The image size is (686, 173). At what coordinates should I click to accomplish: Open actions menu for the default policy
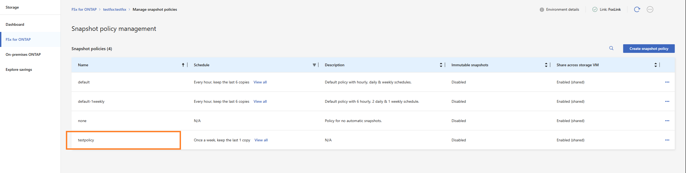click(667, 82)
